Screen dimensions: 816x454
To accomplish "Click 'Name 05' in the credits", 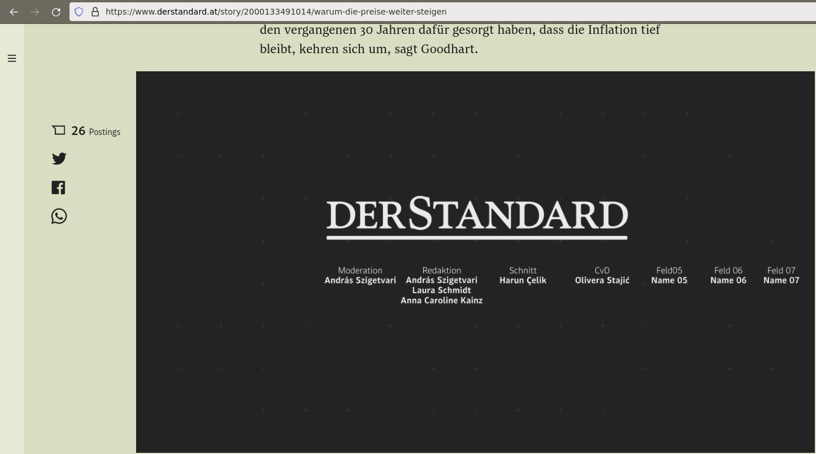I will (x=669, y=280).
